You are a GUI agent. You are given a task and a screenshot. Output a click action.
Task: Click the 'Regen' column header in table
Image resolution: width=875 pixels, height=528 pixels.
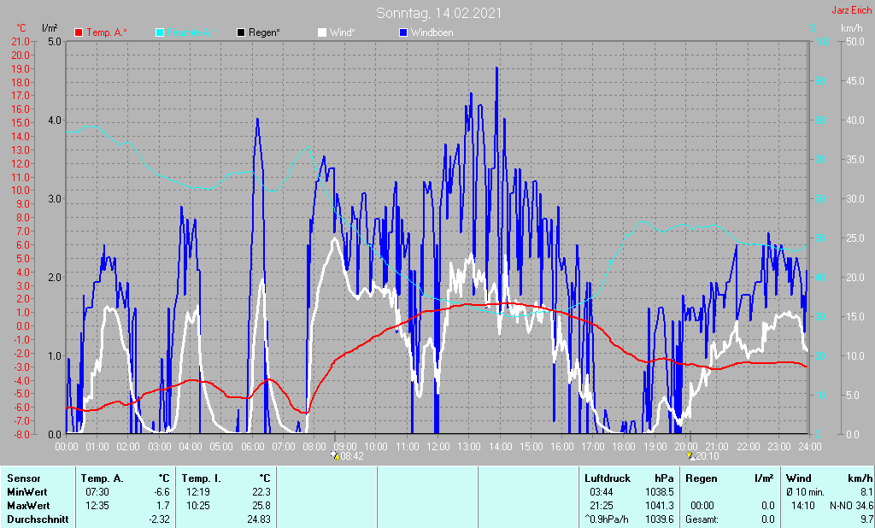pyautogui.click(x=701, y=478)
